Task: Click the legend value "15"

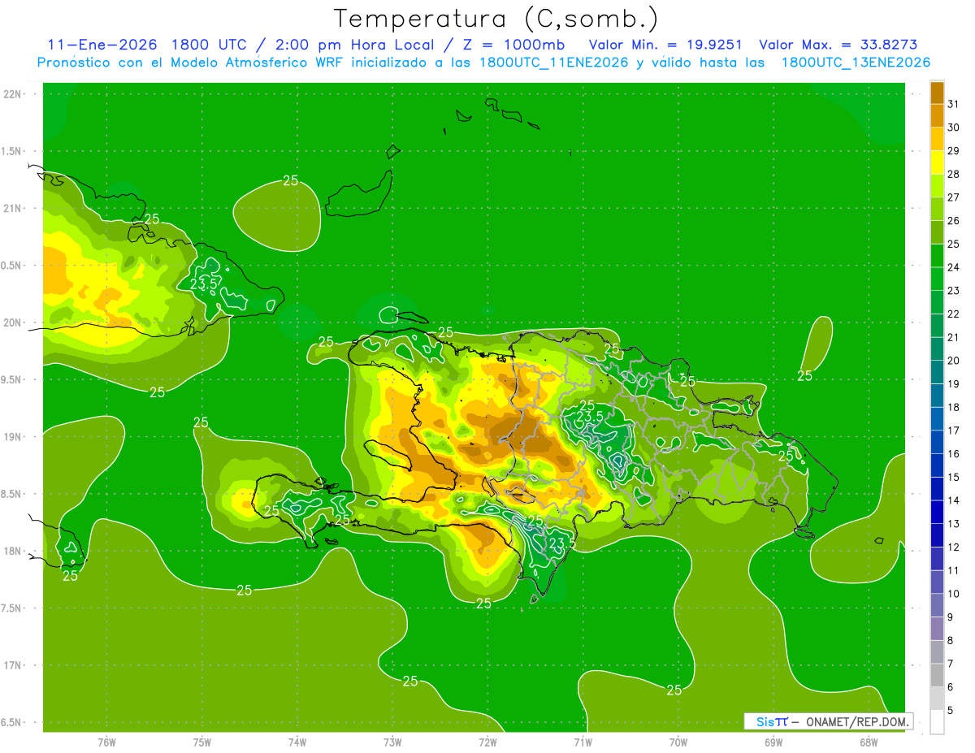Action: pos(953,477)
